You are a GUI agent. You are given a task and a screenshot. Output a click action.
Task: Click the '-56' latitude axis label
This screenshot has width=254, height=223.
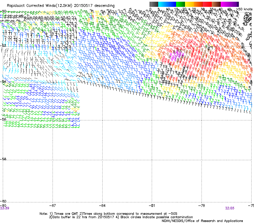pos(3,119)
